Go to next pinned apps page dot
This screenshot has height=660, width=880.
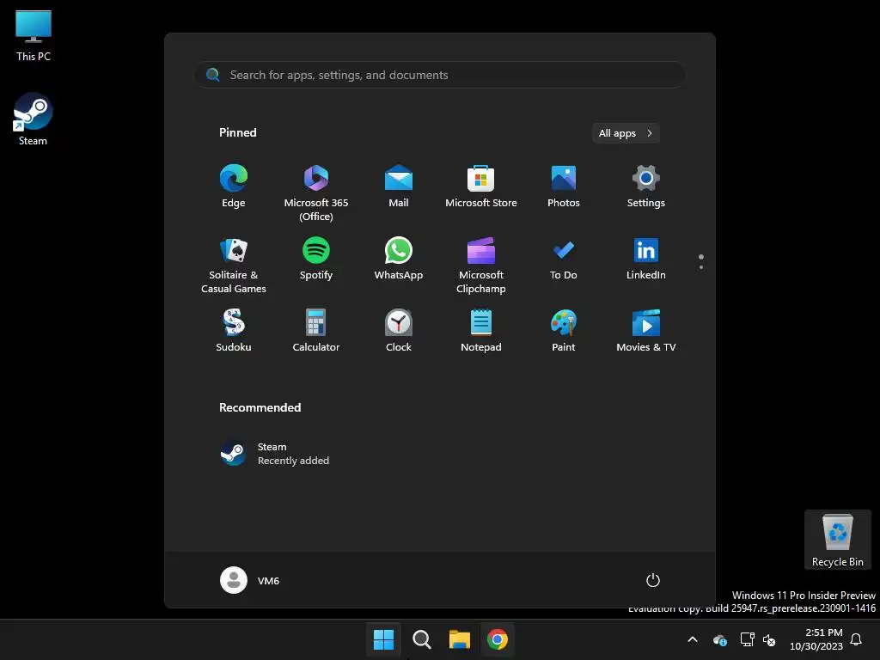pyautogui.click(x=701, y=267)
